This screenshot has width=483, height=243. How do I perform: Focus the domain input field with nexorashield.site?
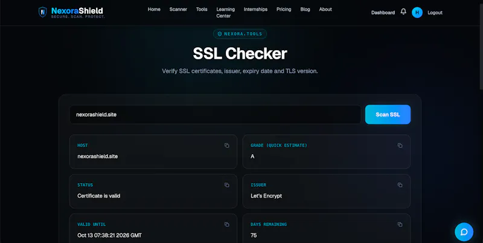216,114
